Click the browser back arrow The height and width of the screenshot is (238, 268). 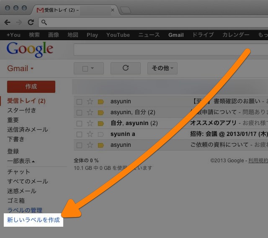point(8,22)
